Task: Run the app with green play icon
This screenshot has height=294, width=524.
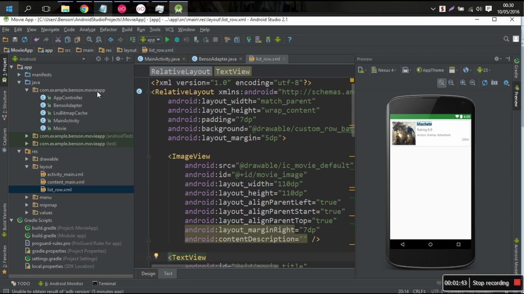Action: pyautogui.click(x=167, y=40)
